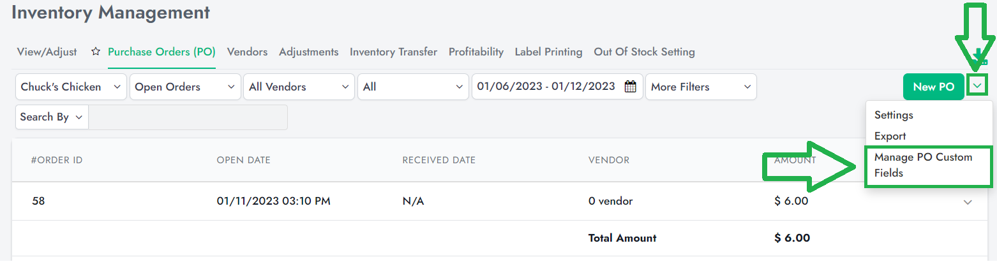Open the Vendors tab

pos(247,52)
